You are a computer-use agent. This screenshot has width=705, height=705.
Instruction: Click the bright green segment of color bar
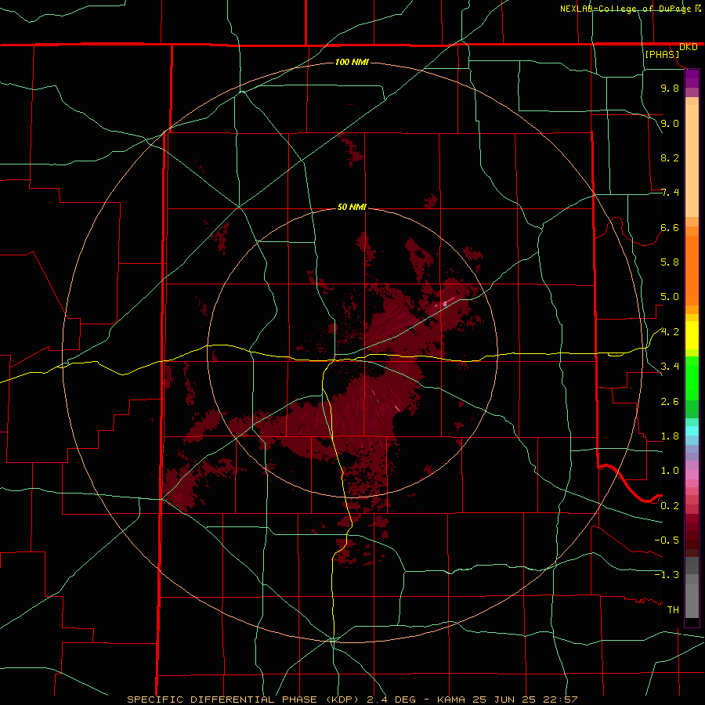[x=692, y=378]
